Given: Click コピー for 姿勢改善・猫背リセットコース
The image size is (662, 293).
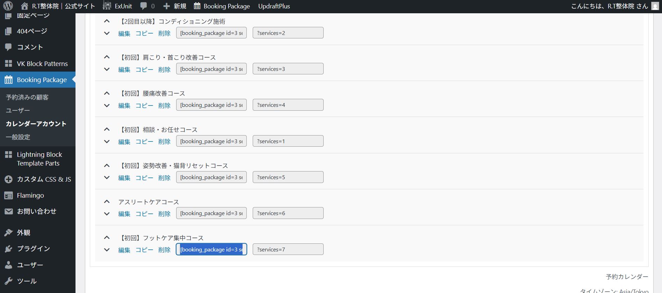Looking at the screenshot, I should (144, 177).
